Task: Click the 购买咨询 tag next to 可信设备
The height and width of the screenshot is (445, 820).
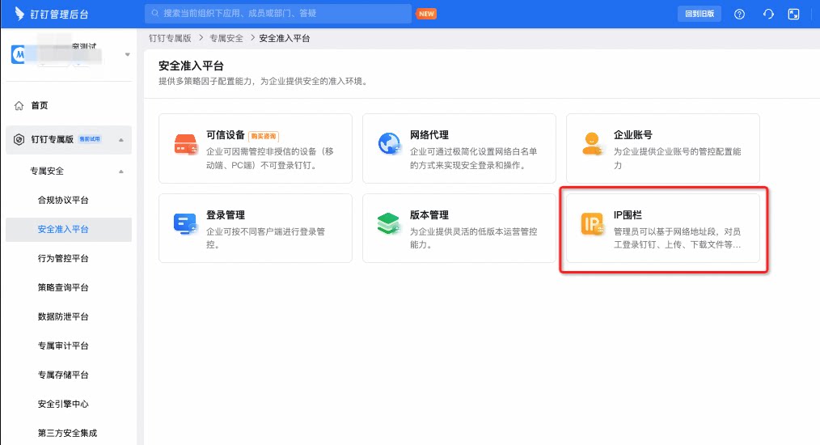Action: (264, 136)
